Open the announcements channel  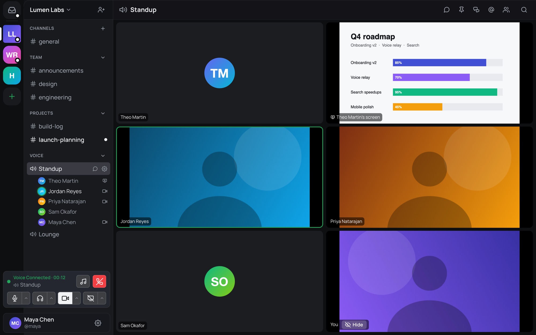click(x=68, y=70)
